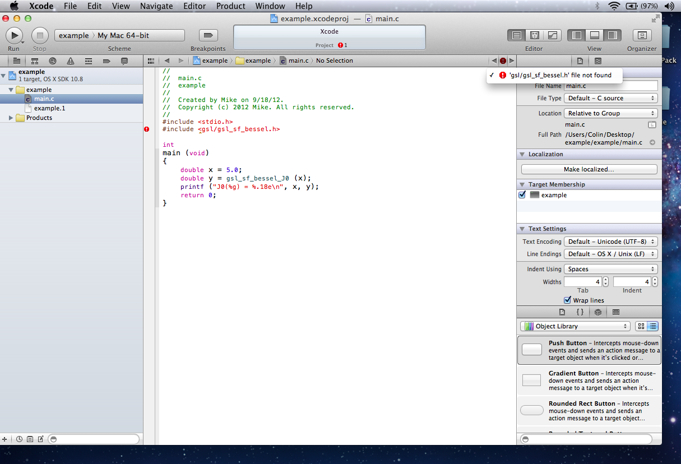Switch library to icon grid view
This screenshot has width=681, height=464.
point(641,326)
